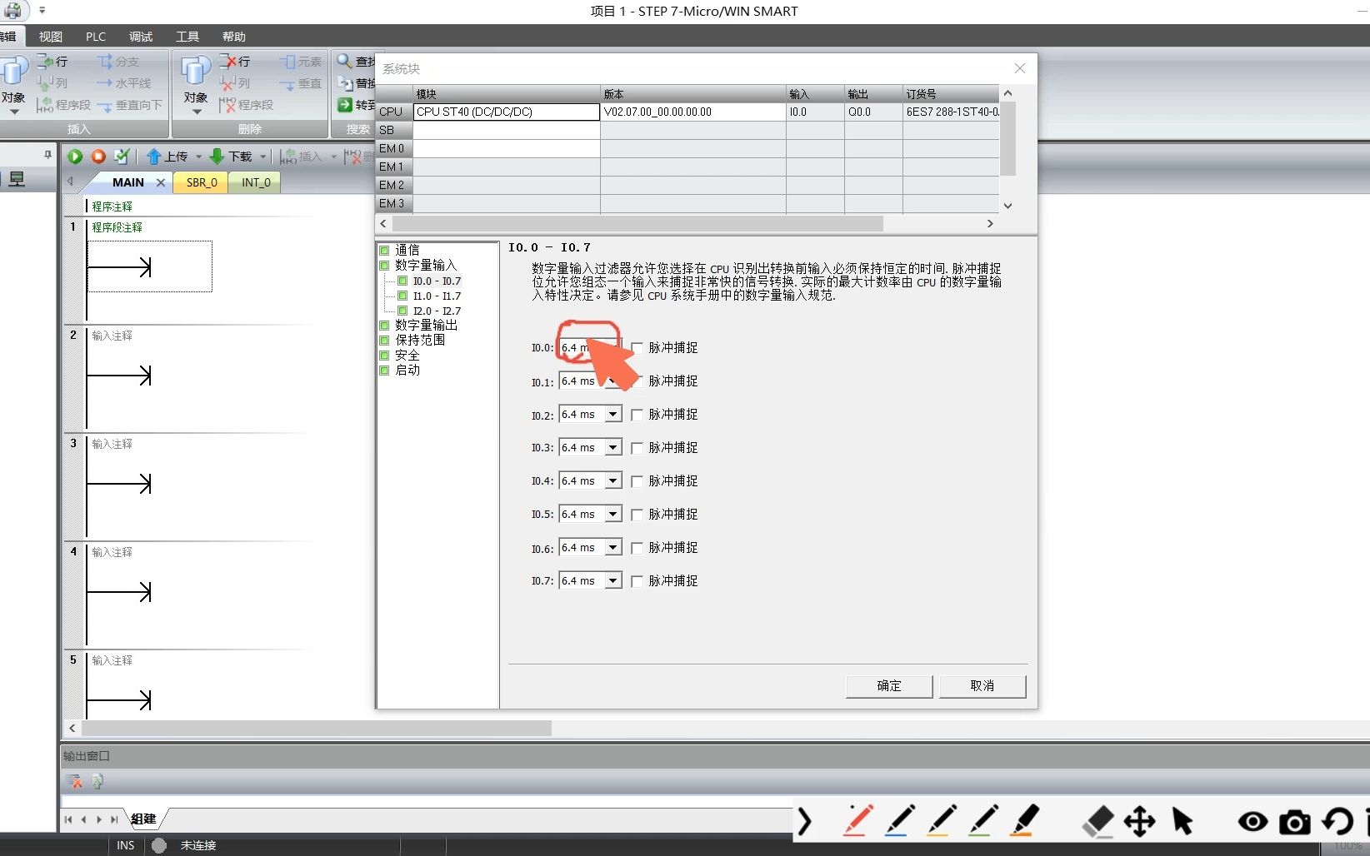Screen dimensions: 1370x856
Task: Select the blue pen annotation tool
Action: coord(899,820)
